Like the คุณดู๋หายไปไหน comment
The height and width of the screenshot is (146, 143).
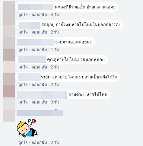point(23,67)
